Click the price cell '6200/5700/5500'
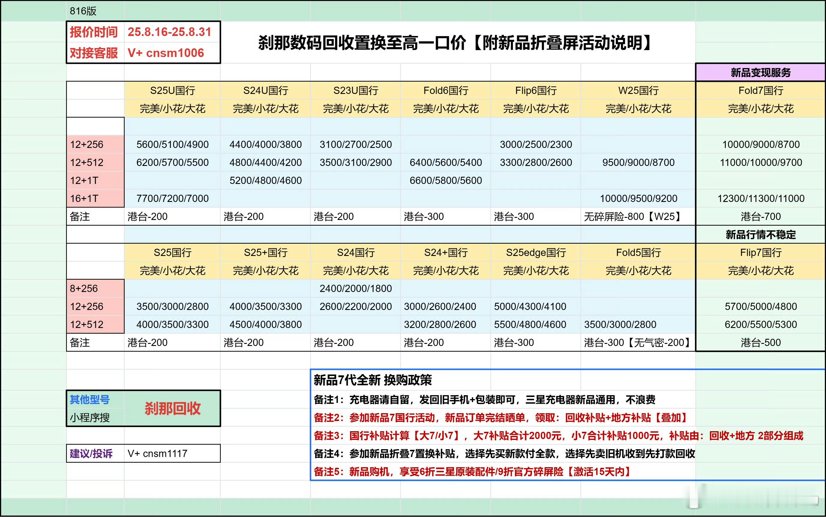The width and height of the screenshot is (826, 517). [x=172, y=162]
